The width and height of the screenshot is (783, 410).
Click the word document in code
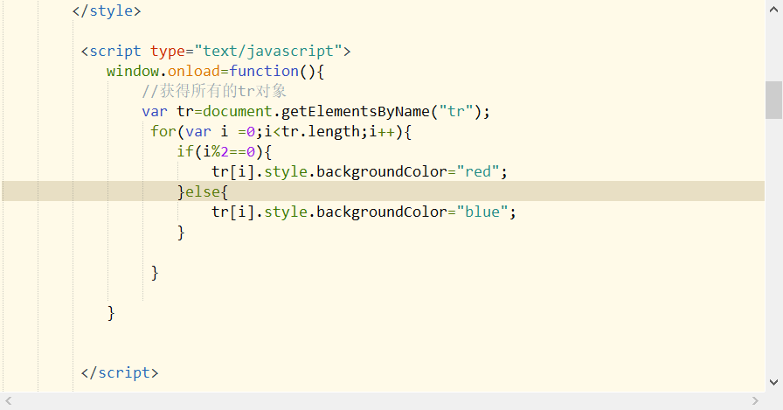(x=238, y=111)
